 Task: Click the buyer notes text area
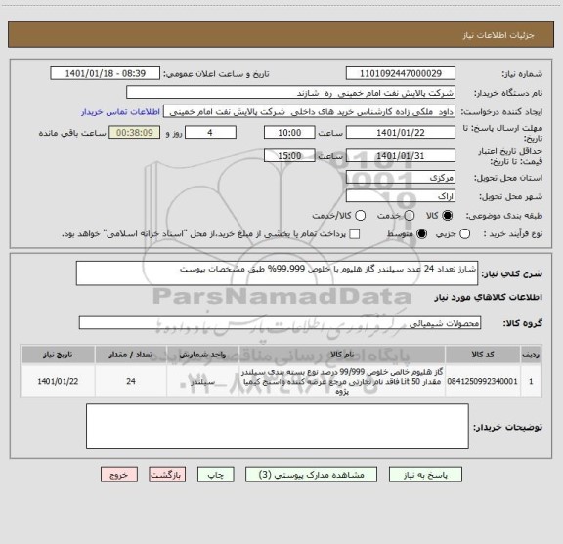(x=278, y=426)
